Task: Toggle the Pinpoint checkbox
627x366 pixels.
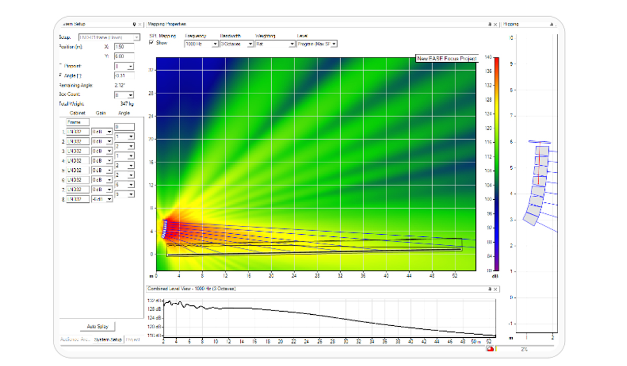Action: [x=61, y=66]
